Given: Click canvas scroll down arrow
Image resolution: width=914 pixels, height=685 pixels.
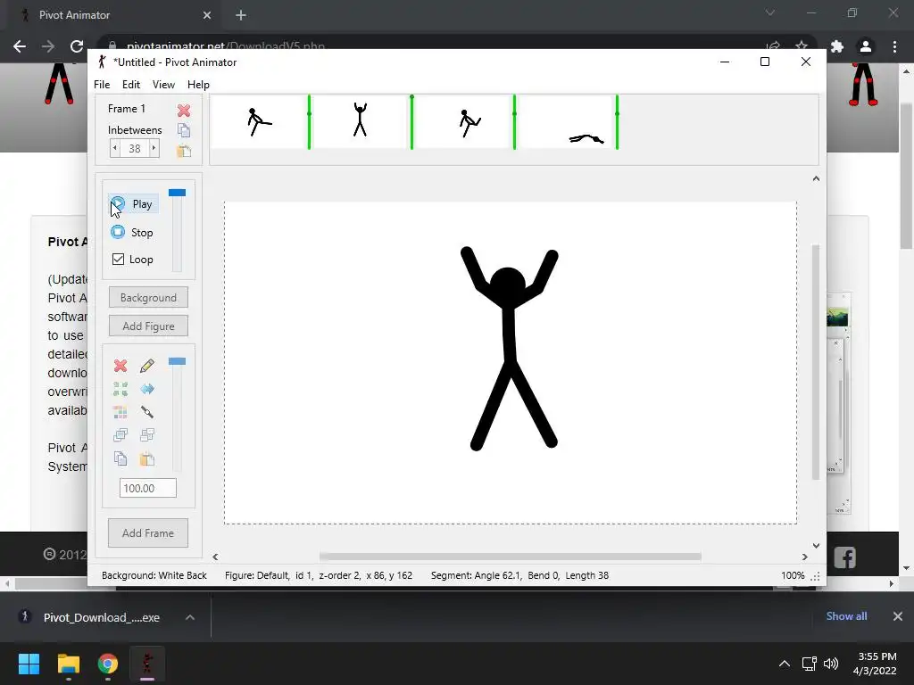Looking at the screenshot, I should click(x=816, y=546).
